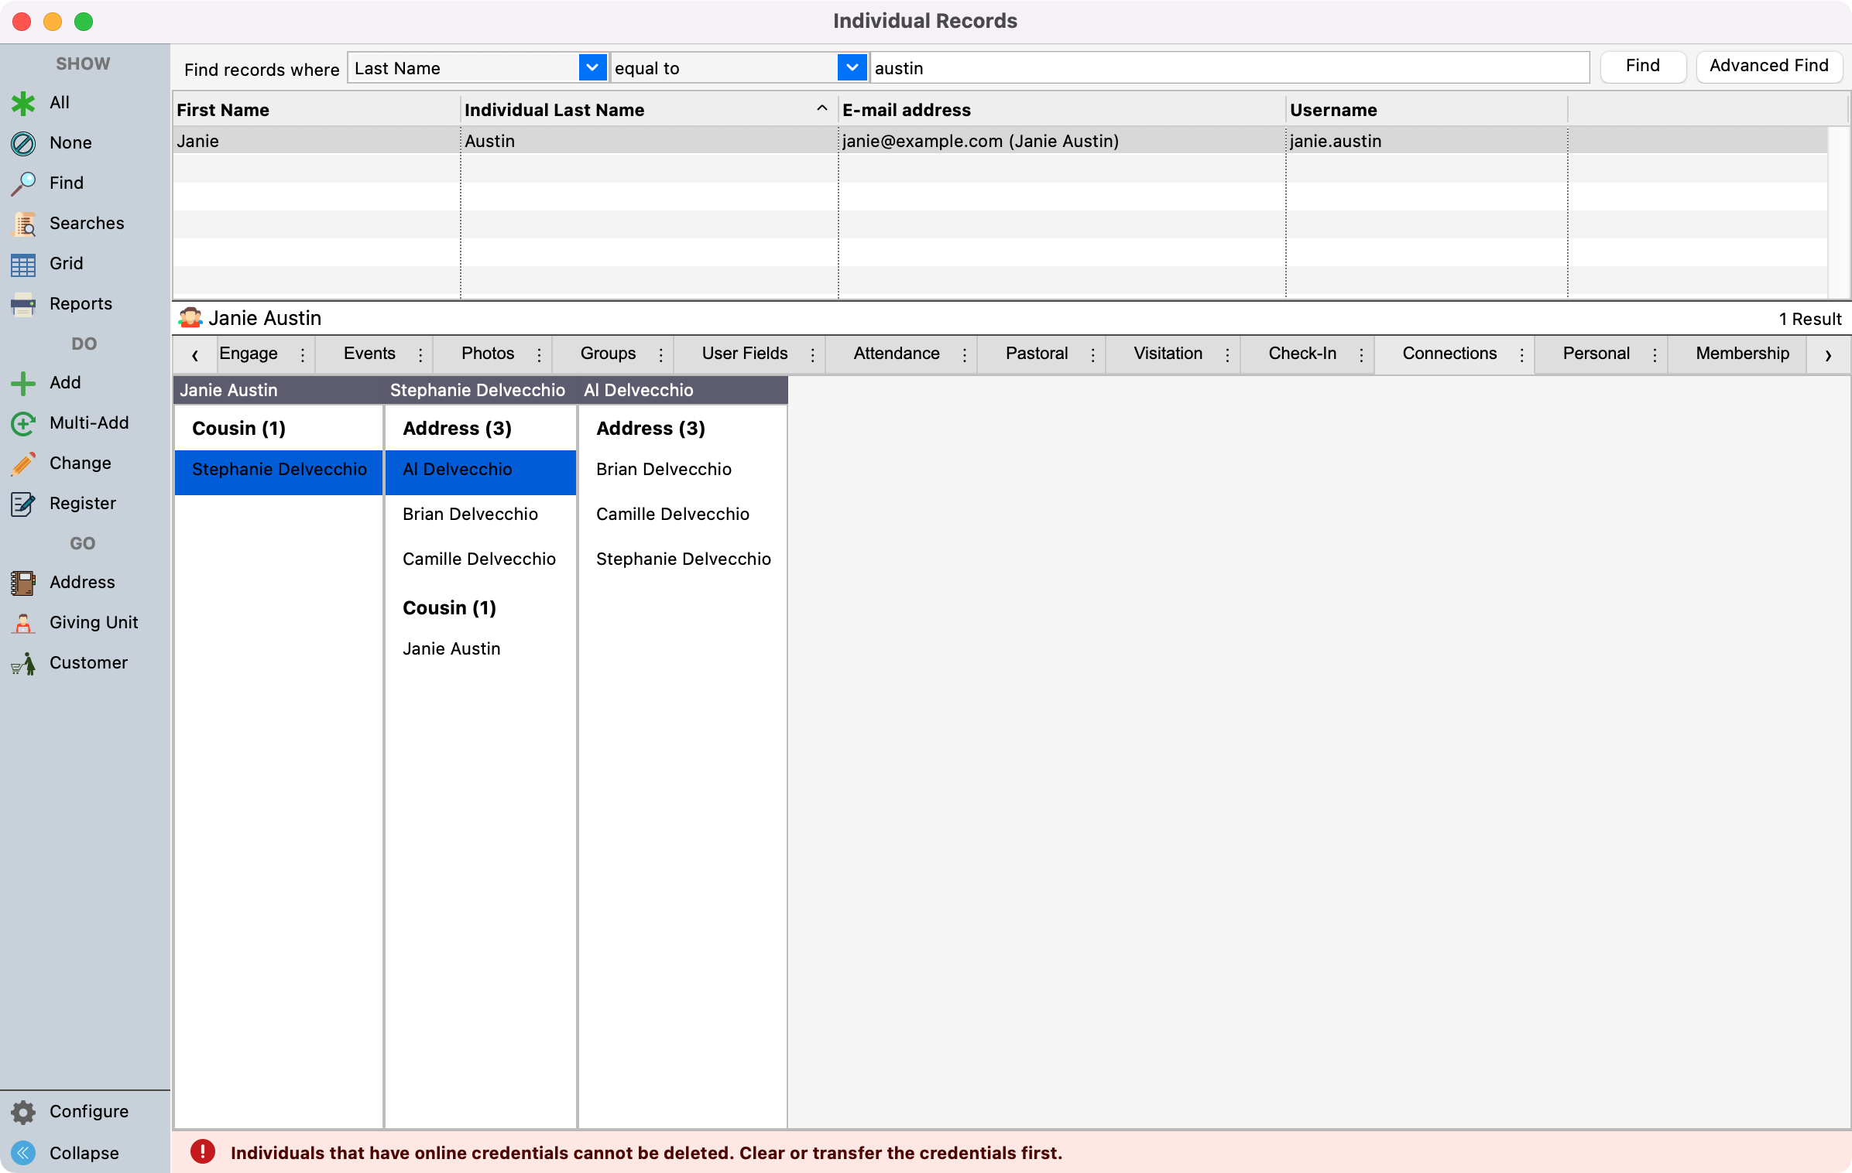Open the 'equal to' comparison dropdown
The image size is (1852, 1173).
tap(852, 68)
